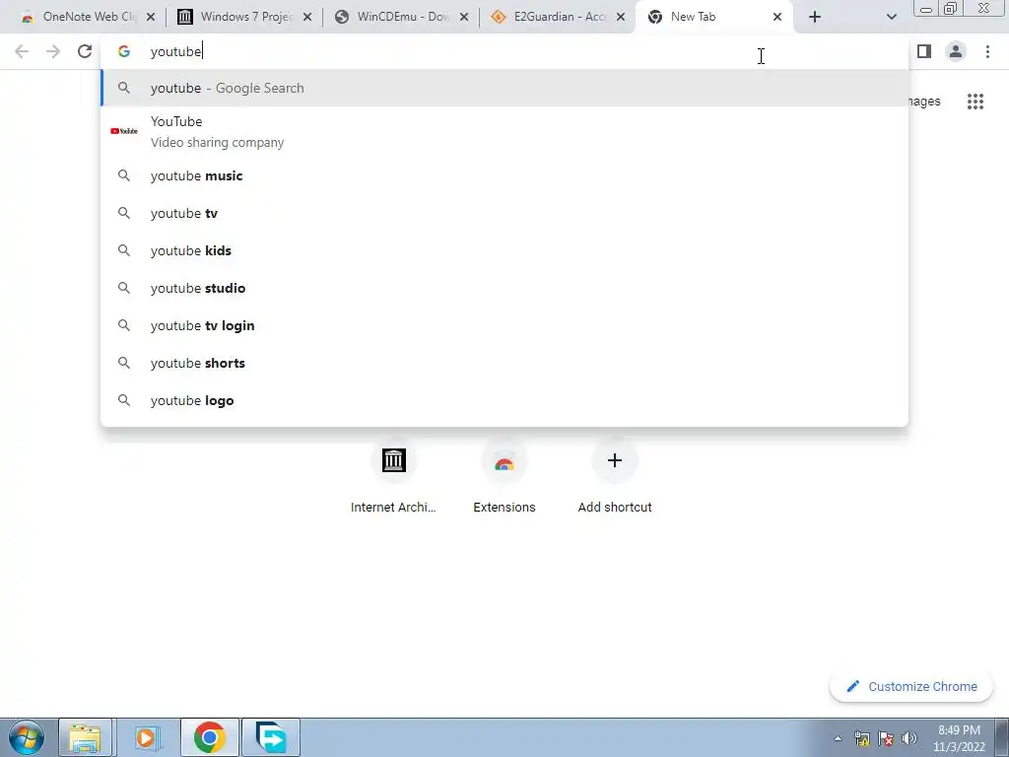Open the clock showing 8:49 PM
Image resolution: width=1009 pixels, height=757 pixels.
[959, 738]
